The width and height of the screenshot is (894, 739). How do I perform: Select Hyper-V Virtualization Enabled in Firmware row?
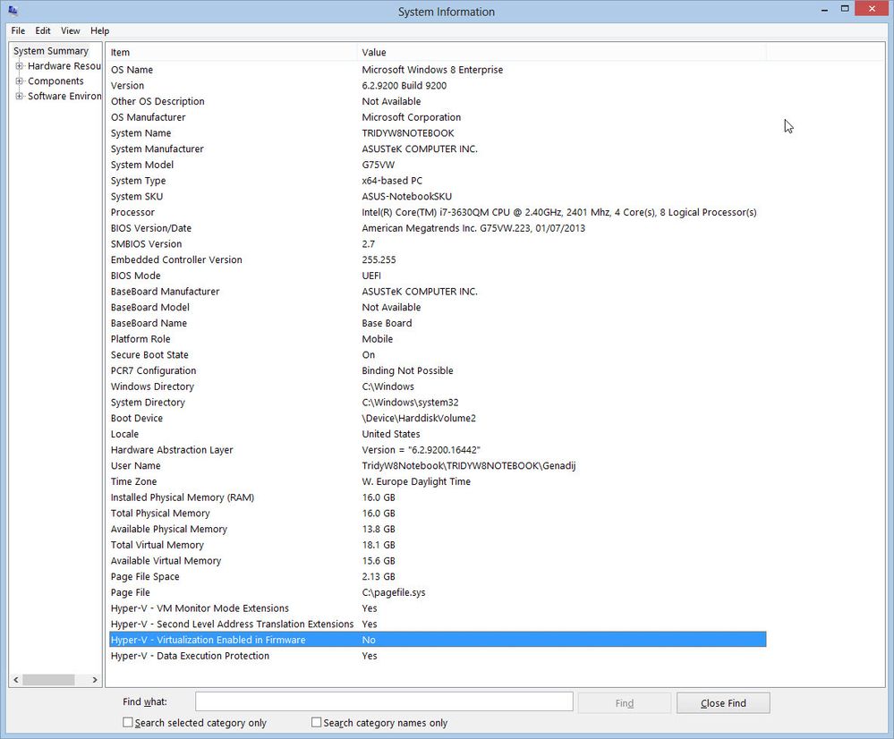click(438, 640)
